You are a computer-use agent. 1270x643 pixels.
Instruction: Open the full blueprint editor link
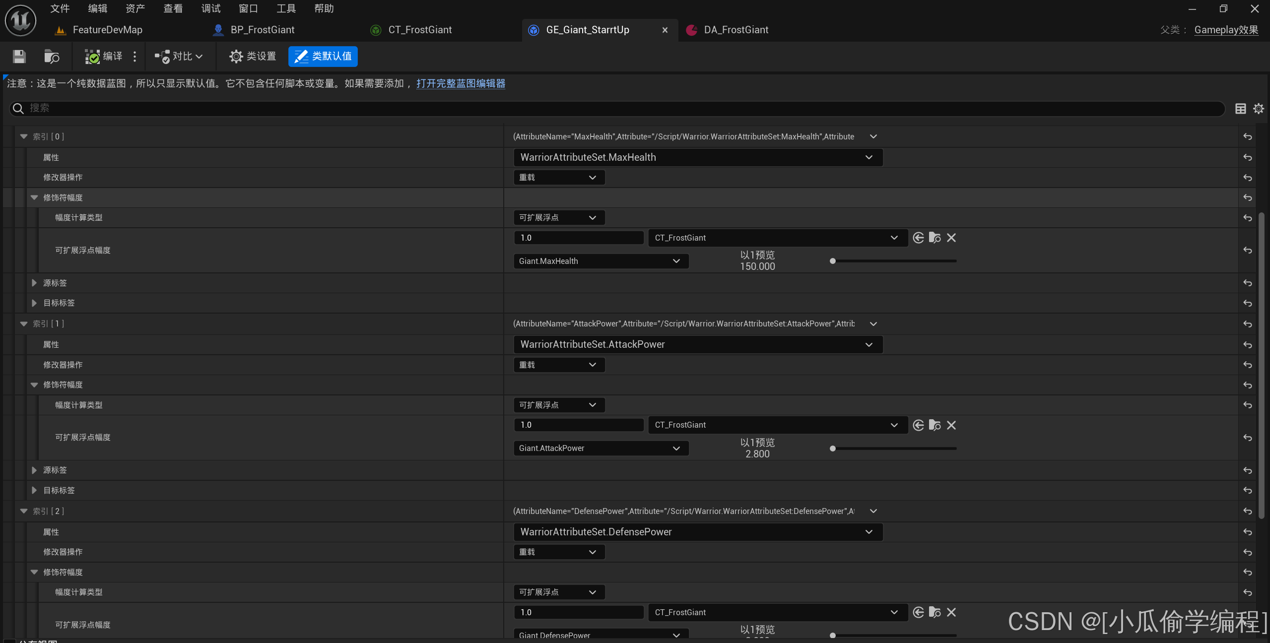point(461,83)
